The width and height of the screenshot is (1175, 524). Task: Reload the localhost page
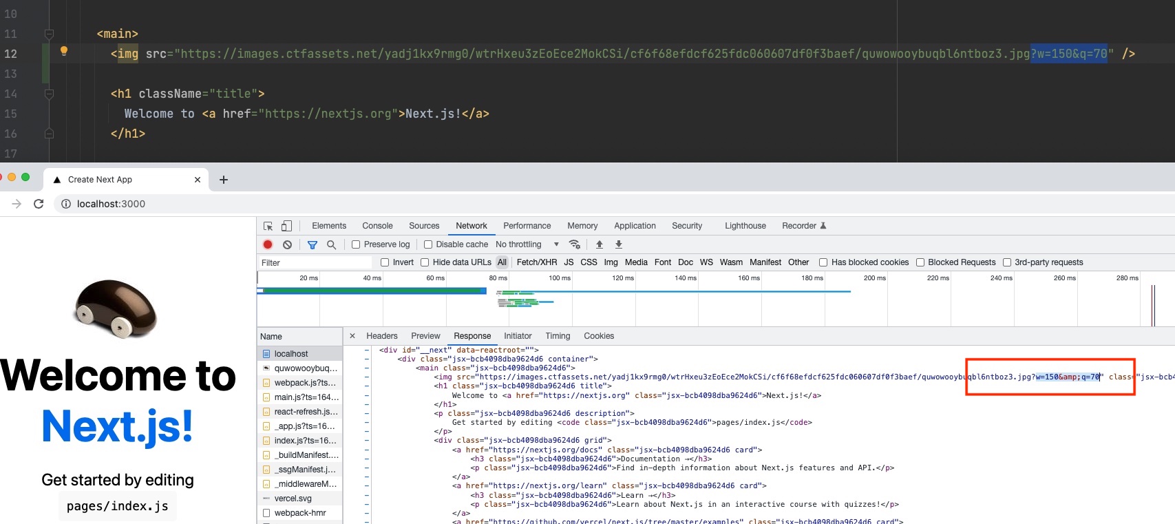[39, 204]
